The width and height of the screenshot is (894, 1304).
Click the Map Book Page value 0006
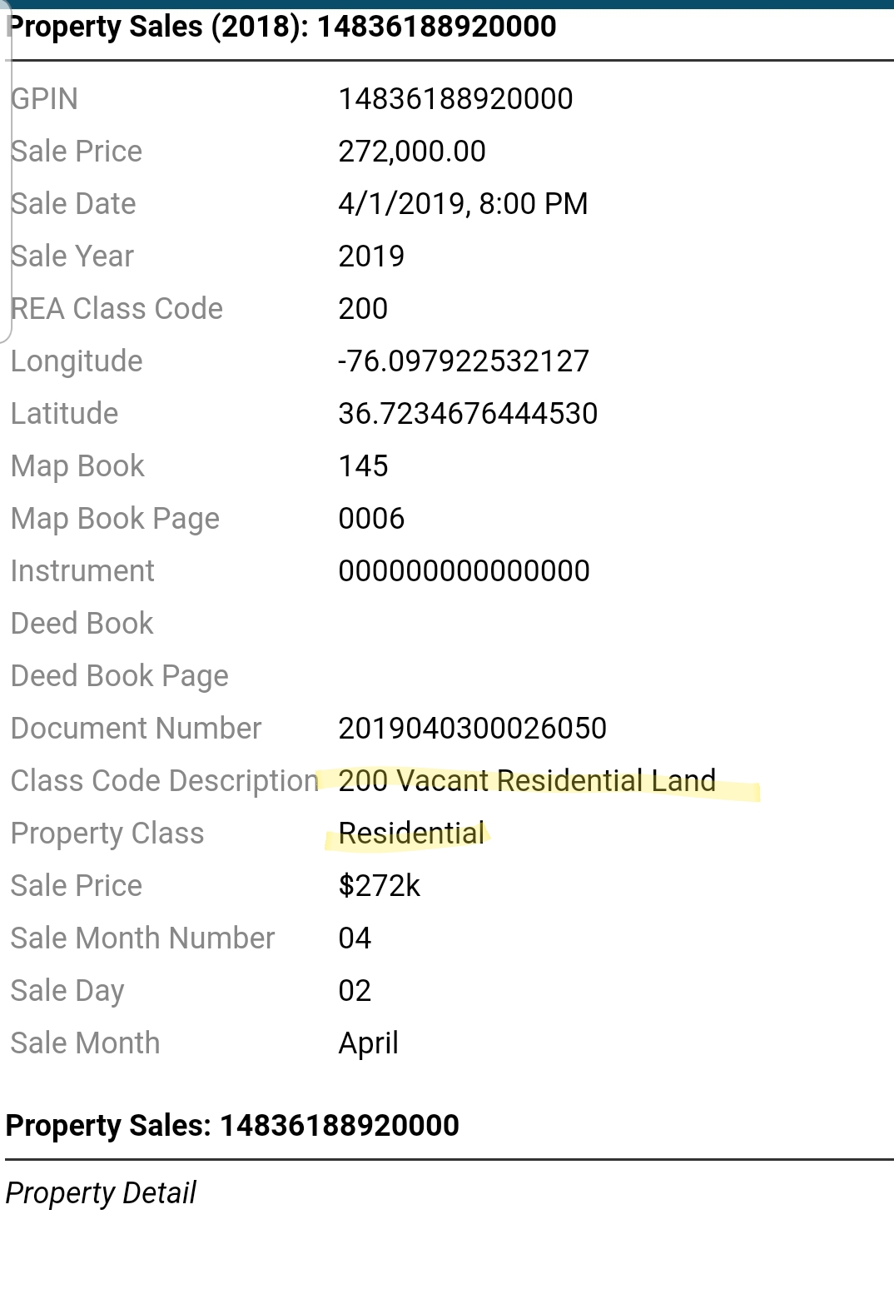coord(371,519)
